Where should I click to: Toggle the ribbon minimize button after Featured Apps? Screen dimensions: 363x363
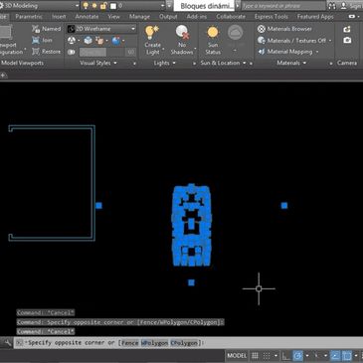pos(352,17)
